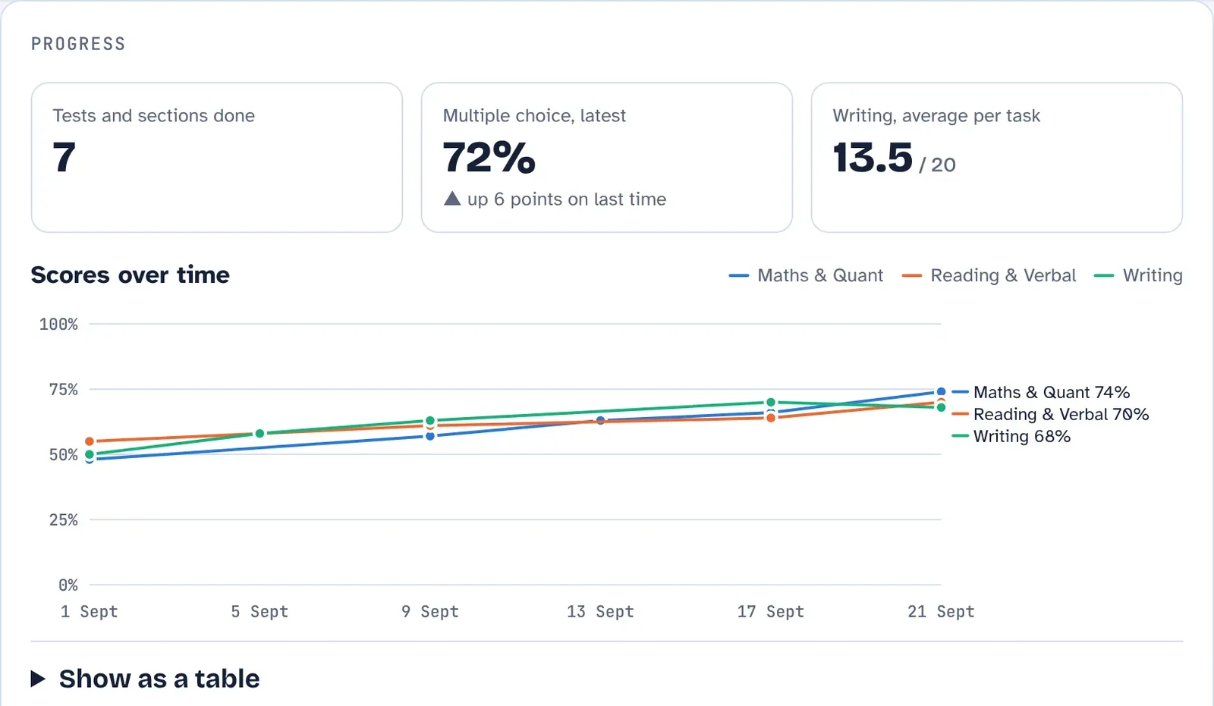Image resolution: width=1214 pixels, height=706 pixels.
Task: Click the Writing legend entry at top
Action: click(1138, 275)
